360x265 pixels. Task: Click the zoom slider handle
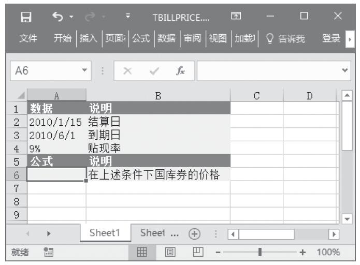(260, 252)
